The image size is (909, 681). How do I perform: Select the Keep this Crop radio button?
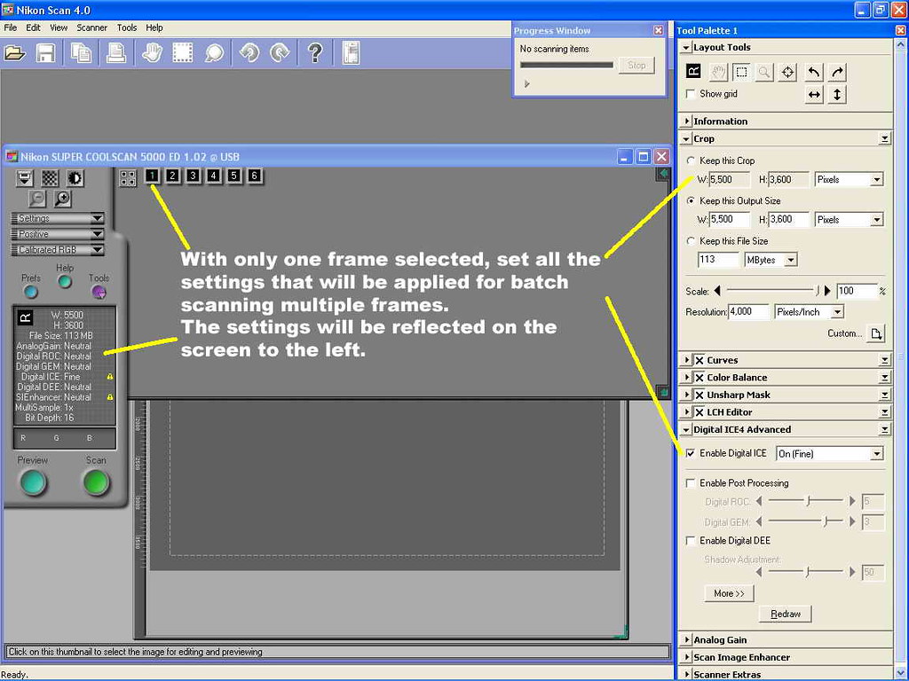click(x=691, y=160)
